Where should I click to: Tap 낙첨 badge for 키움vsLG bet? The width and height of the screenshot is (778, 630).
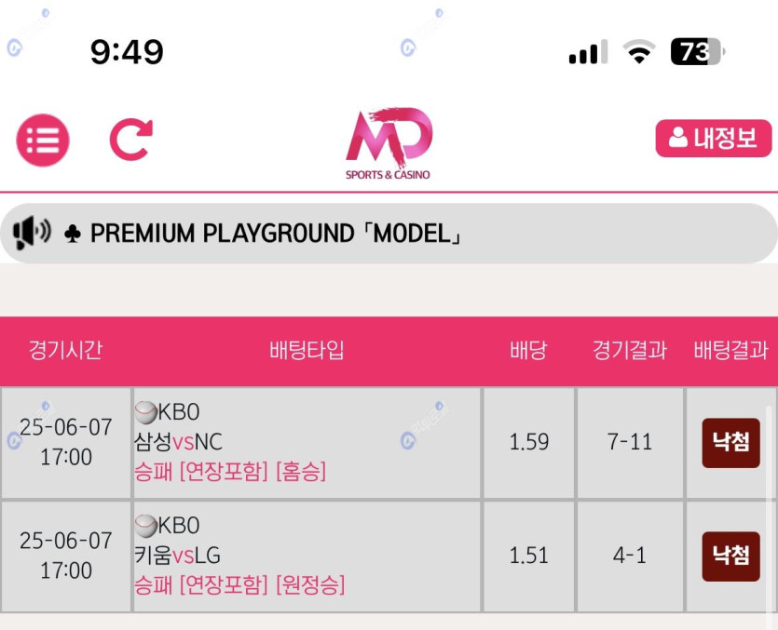tap(730, 556)
